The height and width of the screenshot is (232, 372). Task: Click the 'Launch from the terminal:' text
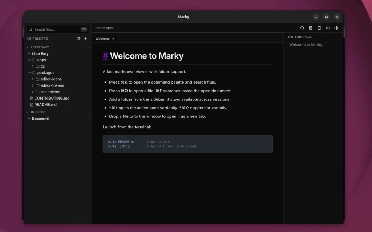[127, 127]
